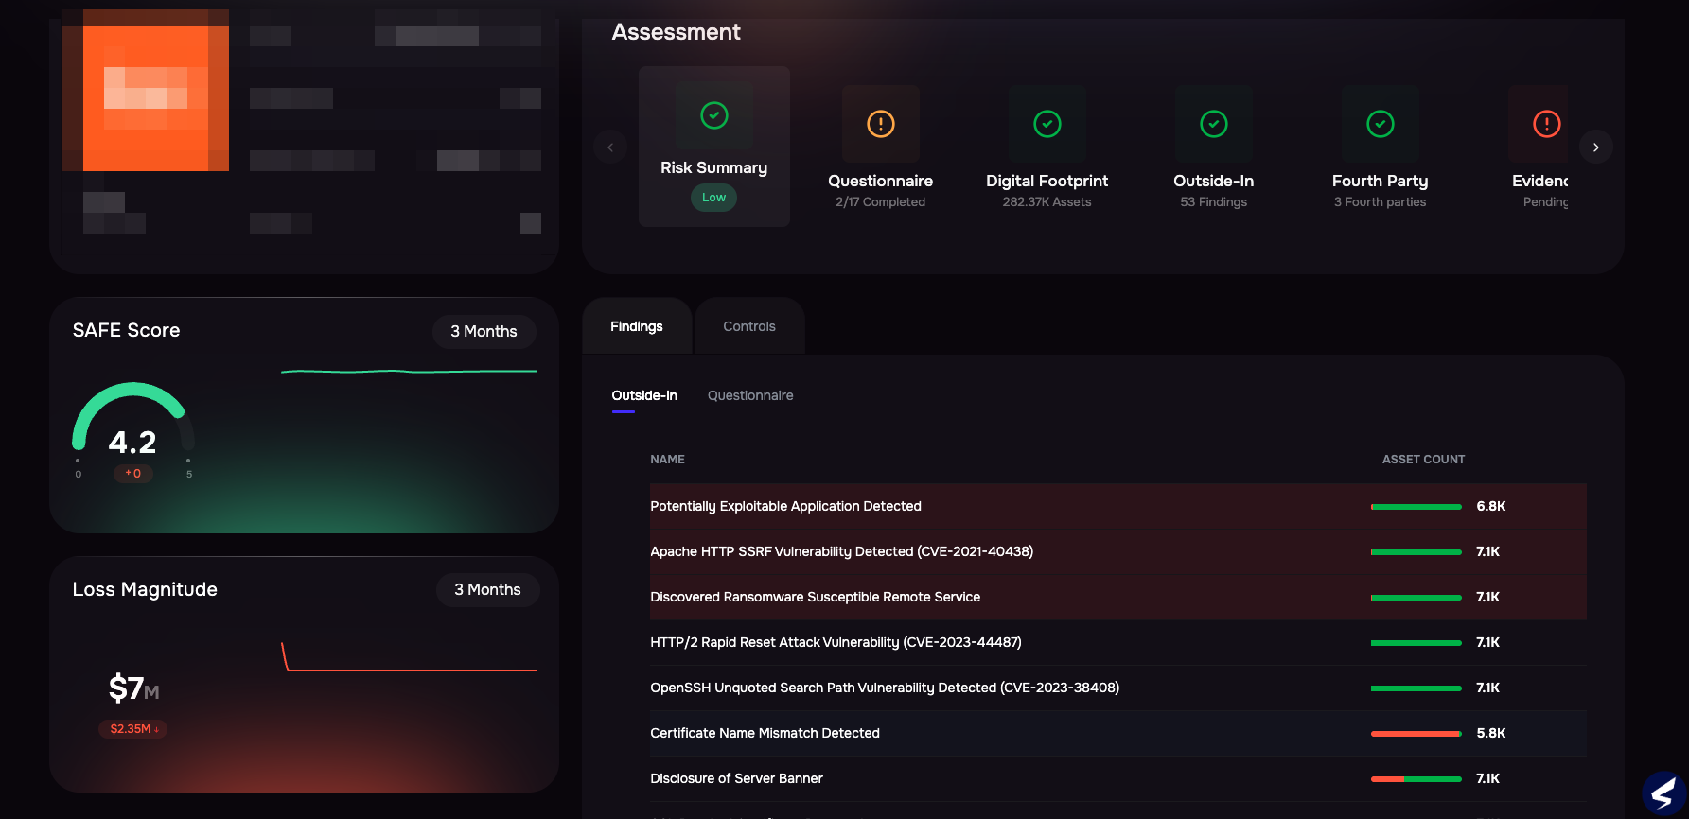Open Loss Magnitude 3 Months period selector
The height and width of the screenshot is (819, 1689).
487,590
